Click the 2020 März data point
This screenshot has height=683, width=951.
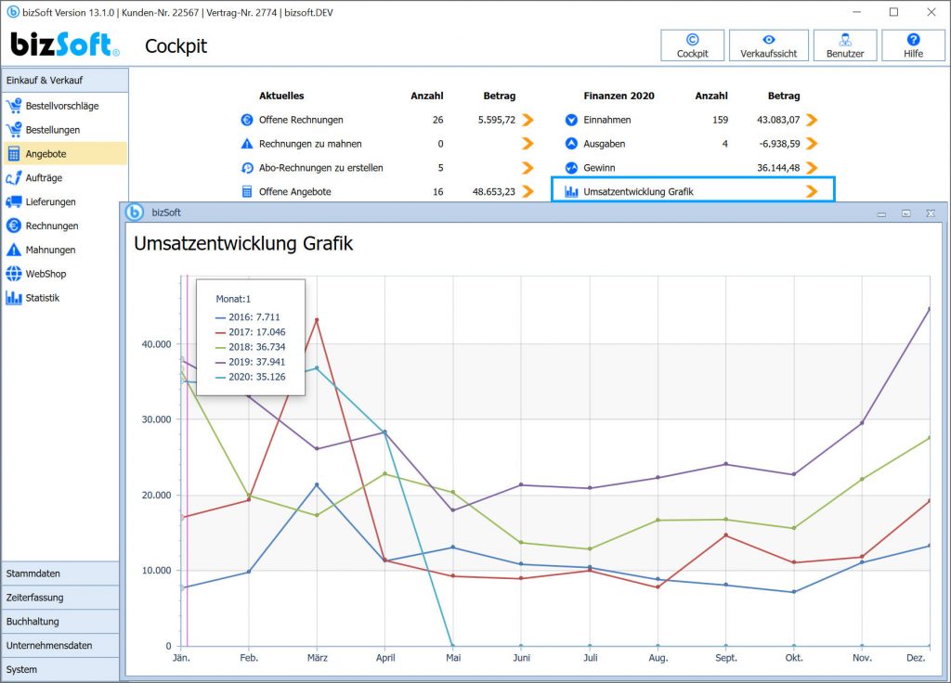[x=317, y=367]
